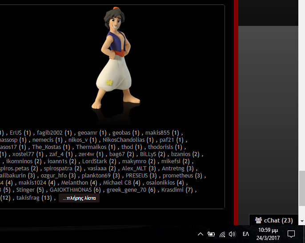This screenshot has height=243, width=305.
Task: Check the battery power icon in tray
Action: 211,234
